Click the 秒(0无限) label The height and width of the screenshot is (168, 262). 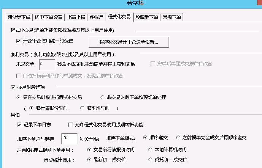coord(89,139)
